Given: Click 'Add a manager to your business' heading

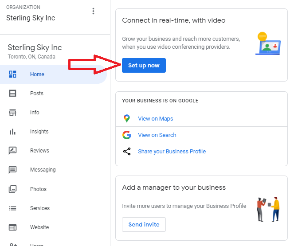Looking at the screenshot, I should (174, 187).
